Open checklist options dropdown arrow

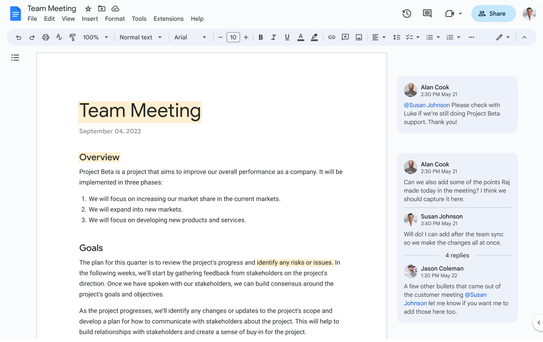pos(418,37)
